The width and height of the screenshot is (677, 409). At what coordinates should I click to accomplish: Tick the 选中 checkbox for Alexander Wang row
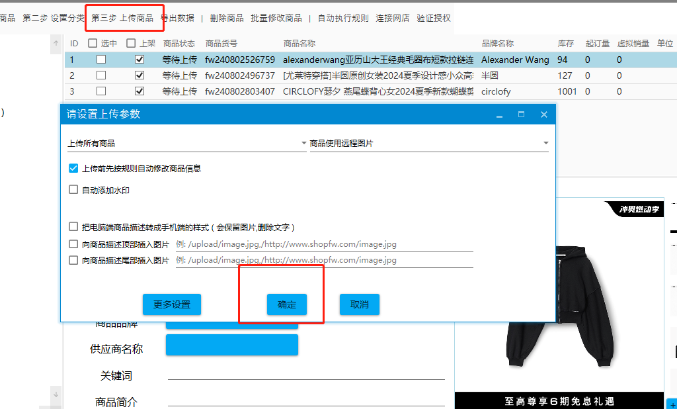coord(101,60)
